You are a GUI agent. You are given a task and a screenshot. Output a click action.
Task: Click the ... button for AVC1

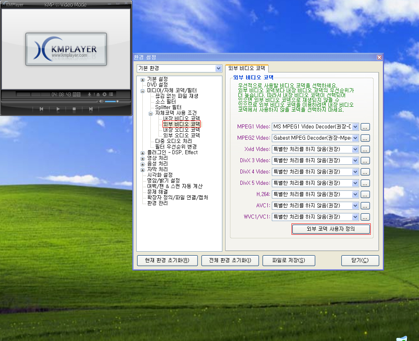pos(365,206)
